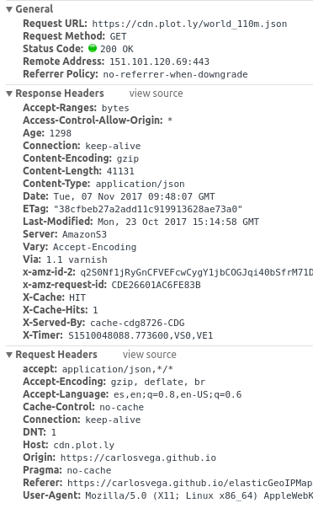
Task: Select the X-Served-By cache value
Action: [137, 323]
